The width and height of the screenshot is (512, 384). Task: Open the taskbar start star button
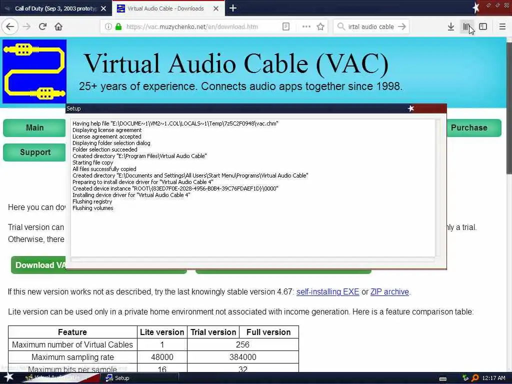coord(8,377)
